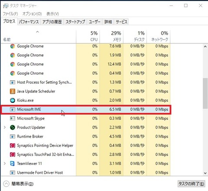The height and width of the screenshot is (191, 208).
Task: Click the 2.8 MB memory value
Action: (115, 155)
